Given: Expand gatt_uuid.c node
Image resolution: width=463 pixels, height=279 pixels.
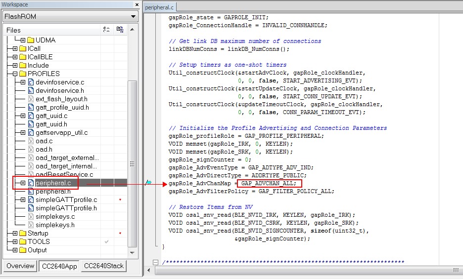Looking at the screenshot, I should coord(23,116).
